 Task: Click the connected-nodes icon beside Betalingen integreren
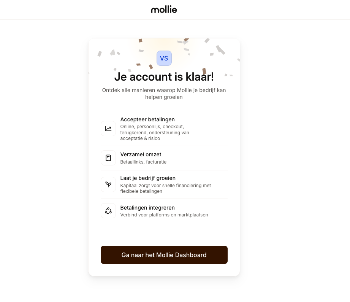108,211
